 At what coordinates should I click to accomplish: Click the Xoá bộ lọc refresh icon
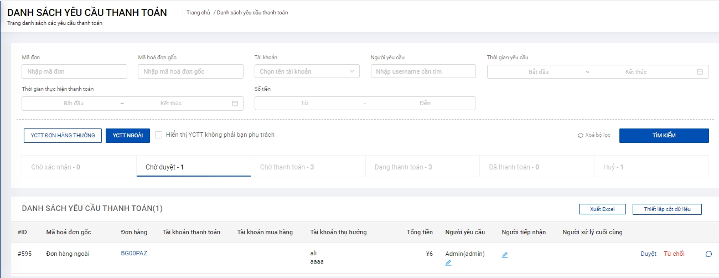(x=580, y=135)
